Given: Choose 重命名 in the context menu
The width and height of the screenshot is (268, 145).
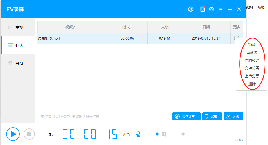Looking at the screenshot, I should [x=252, y=52].
